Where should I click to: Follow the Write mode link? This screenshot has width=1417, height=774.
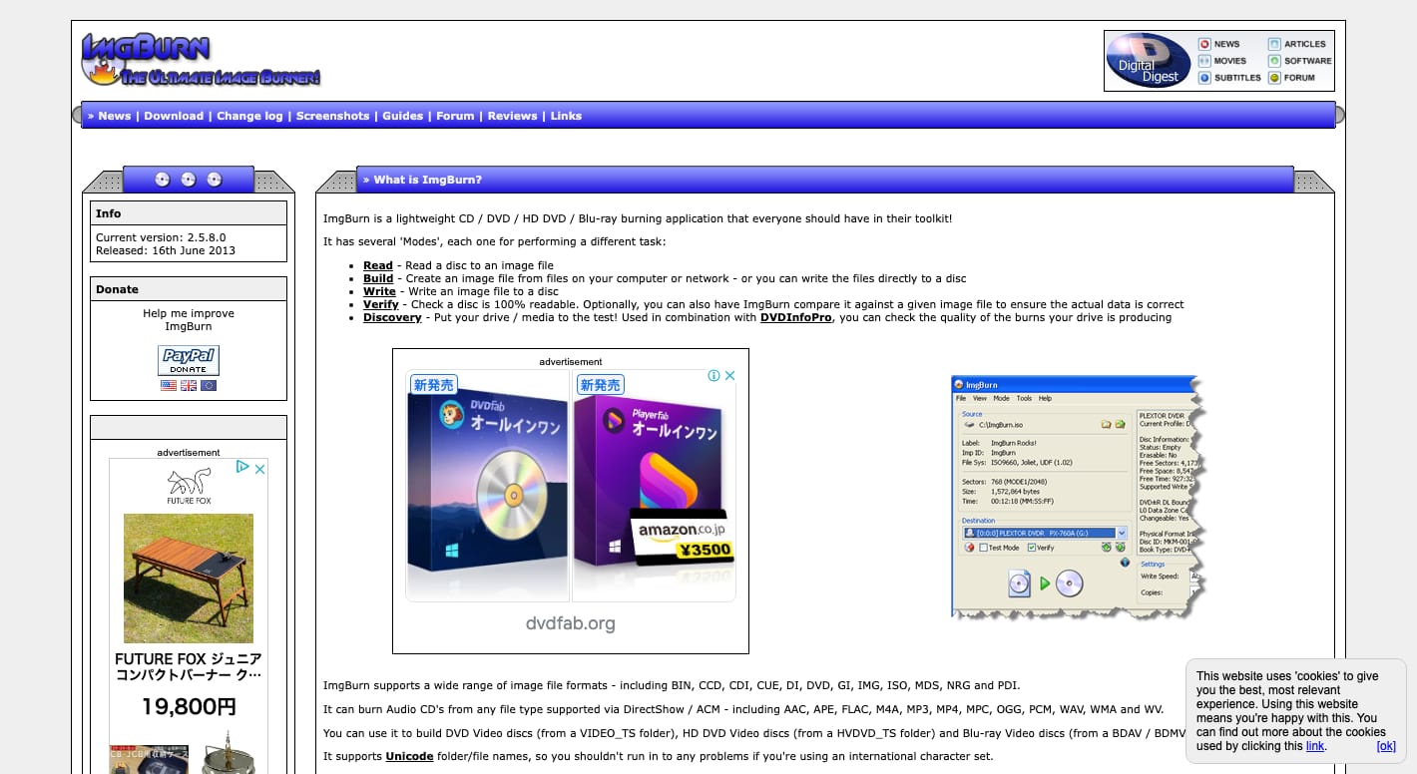379,291
